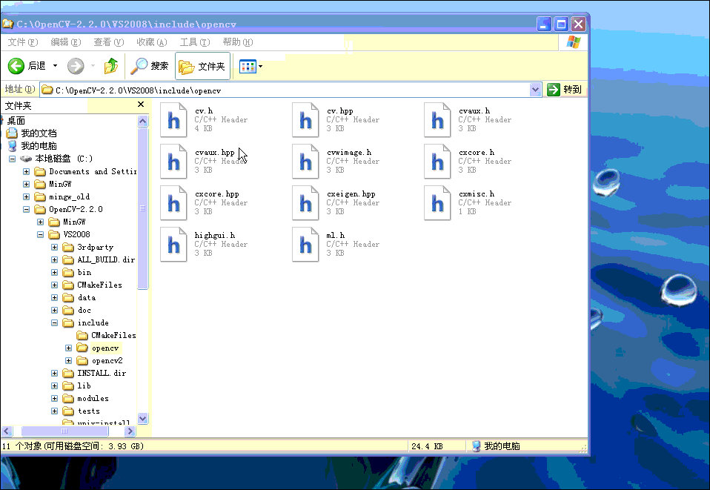Select the cxmisc.h file icon
The height and width of the screenshot is (490, 710).
437,203
